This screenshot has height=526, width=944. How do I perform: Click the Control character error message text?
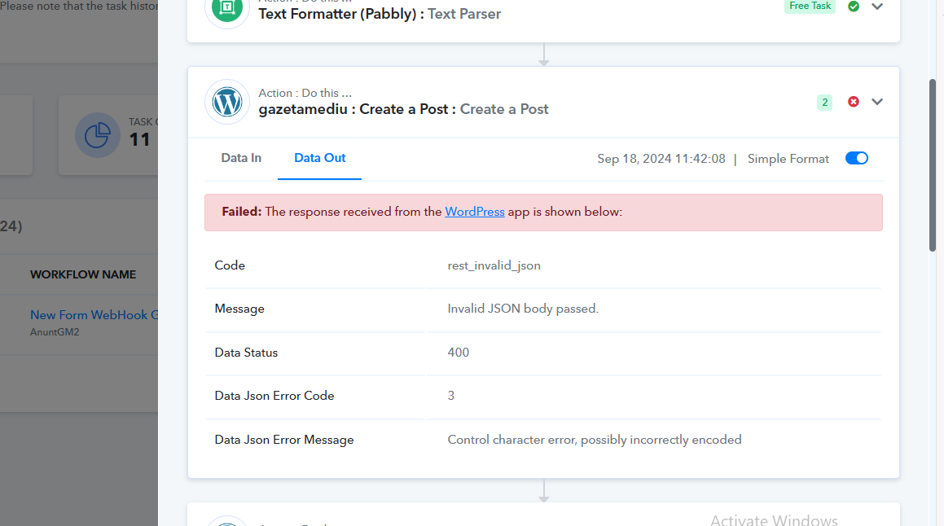(x=595, y=440)
